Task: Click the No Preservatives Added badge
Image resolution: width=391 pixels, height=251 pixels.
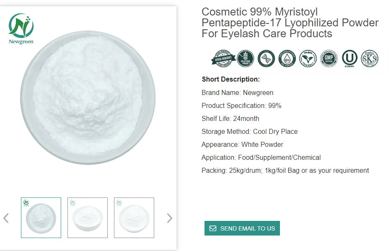Action: coord(287,59)
